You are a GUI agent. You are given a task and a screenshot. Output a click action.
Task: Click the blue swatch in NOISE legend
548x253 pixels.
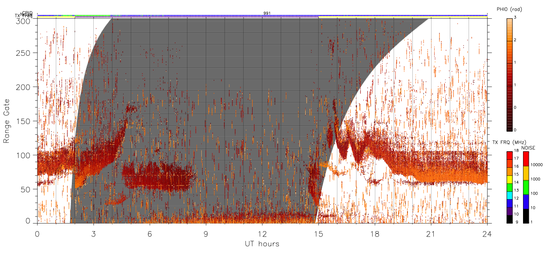pos(526,202)
